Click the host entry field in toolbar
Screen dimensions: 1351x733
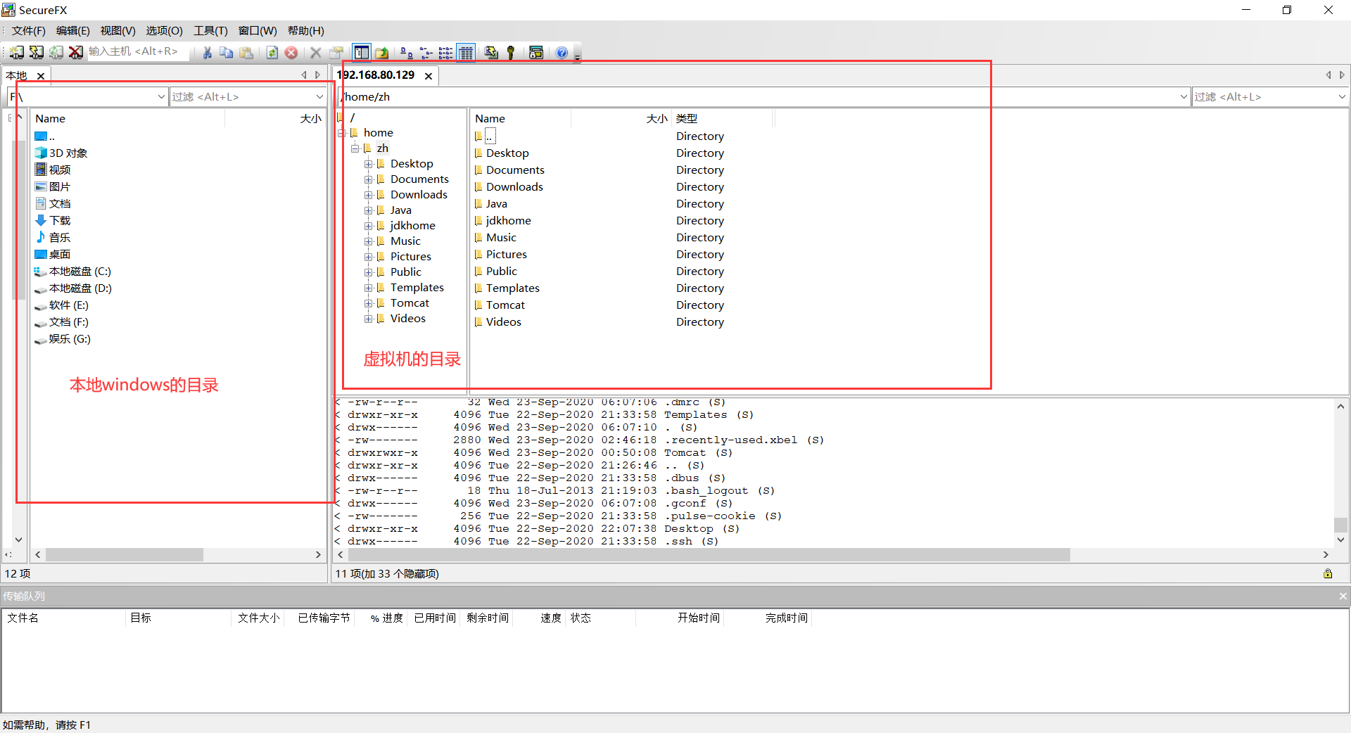tap(139, 51)
